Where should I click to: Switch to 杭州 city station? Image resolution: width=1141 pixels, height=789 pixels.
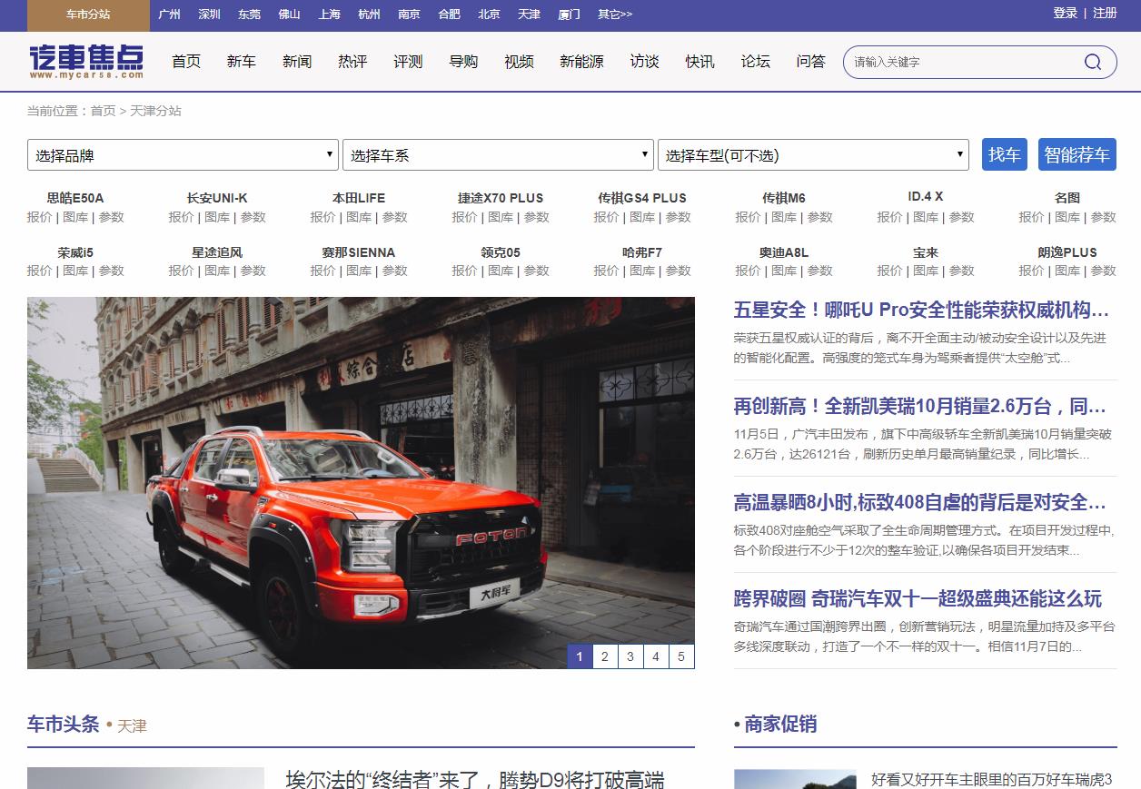coord(369,15)
